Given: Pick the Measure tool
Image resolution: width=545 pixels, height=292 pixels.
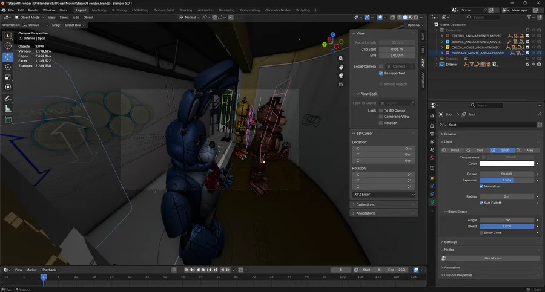Looking at the screenshot, I should [x=8, y=108].
